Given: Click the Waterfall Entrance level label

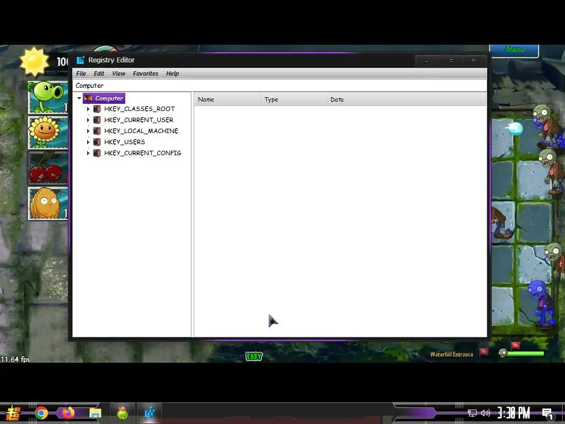Looking at the screenshot, I should click(451, 354).
